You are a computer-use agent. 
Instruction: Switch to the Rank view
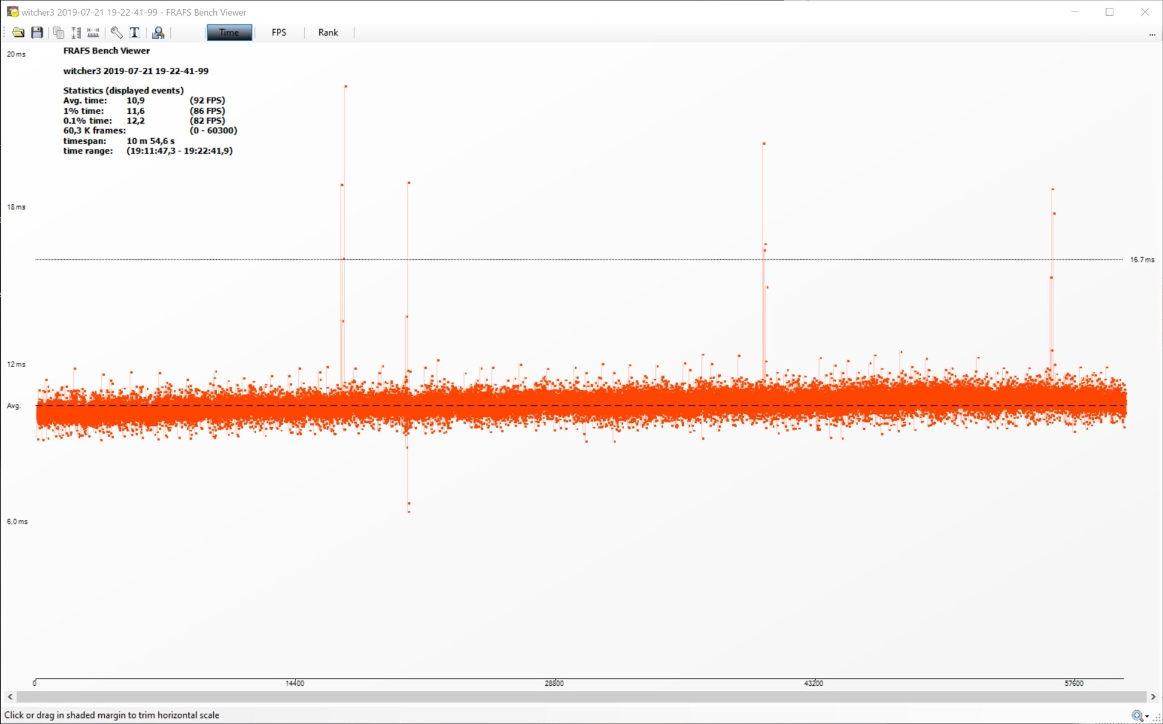(328, 33)
